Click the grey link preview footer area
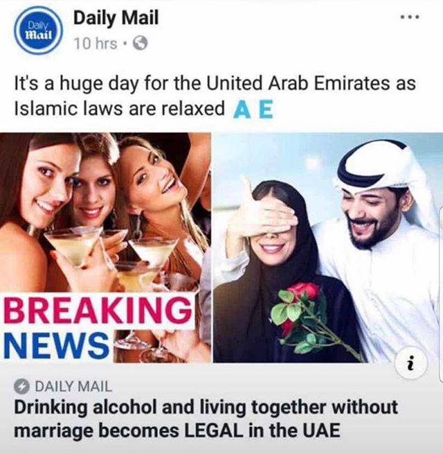Viewport: 443px width, 454px height. pyautogui.click(x=221, y=408)
